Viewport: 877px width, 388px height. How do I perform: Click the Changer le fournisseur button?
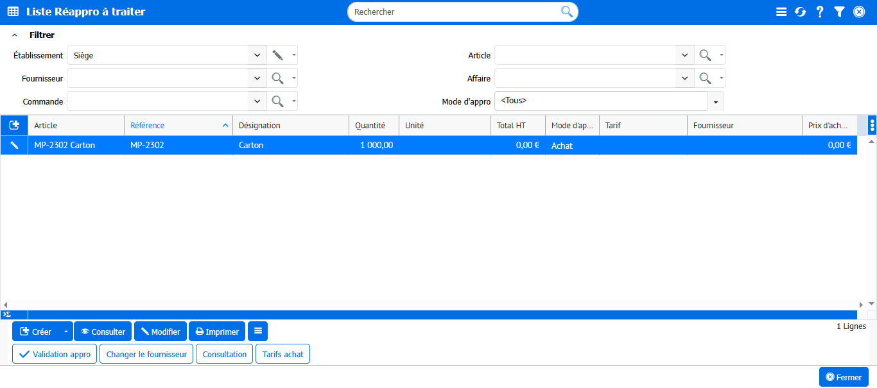pyautogui.click(x=146, y=354)
